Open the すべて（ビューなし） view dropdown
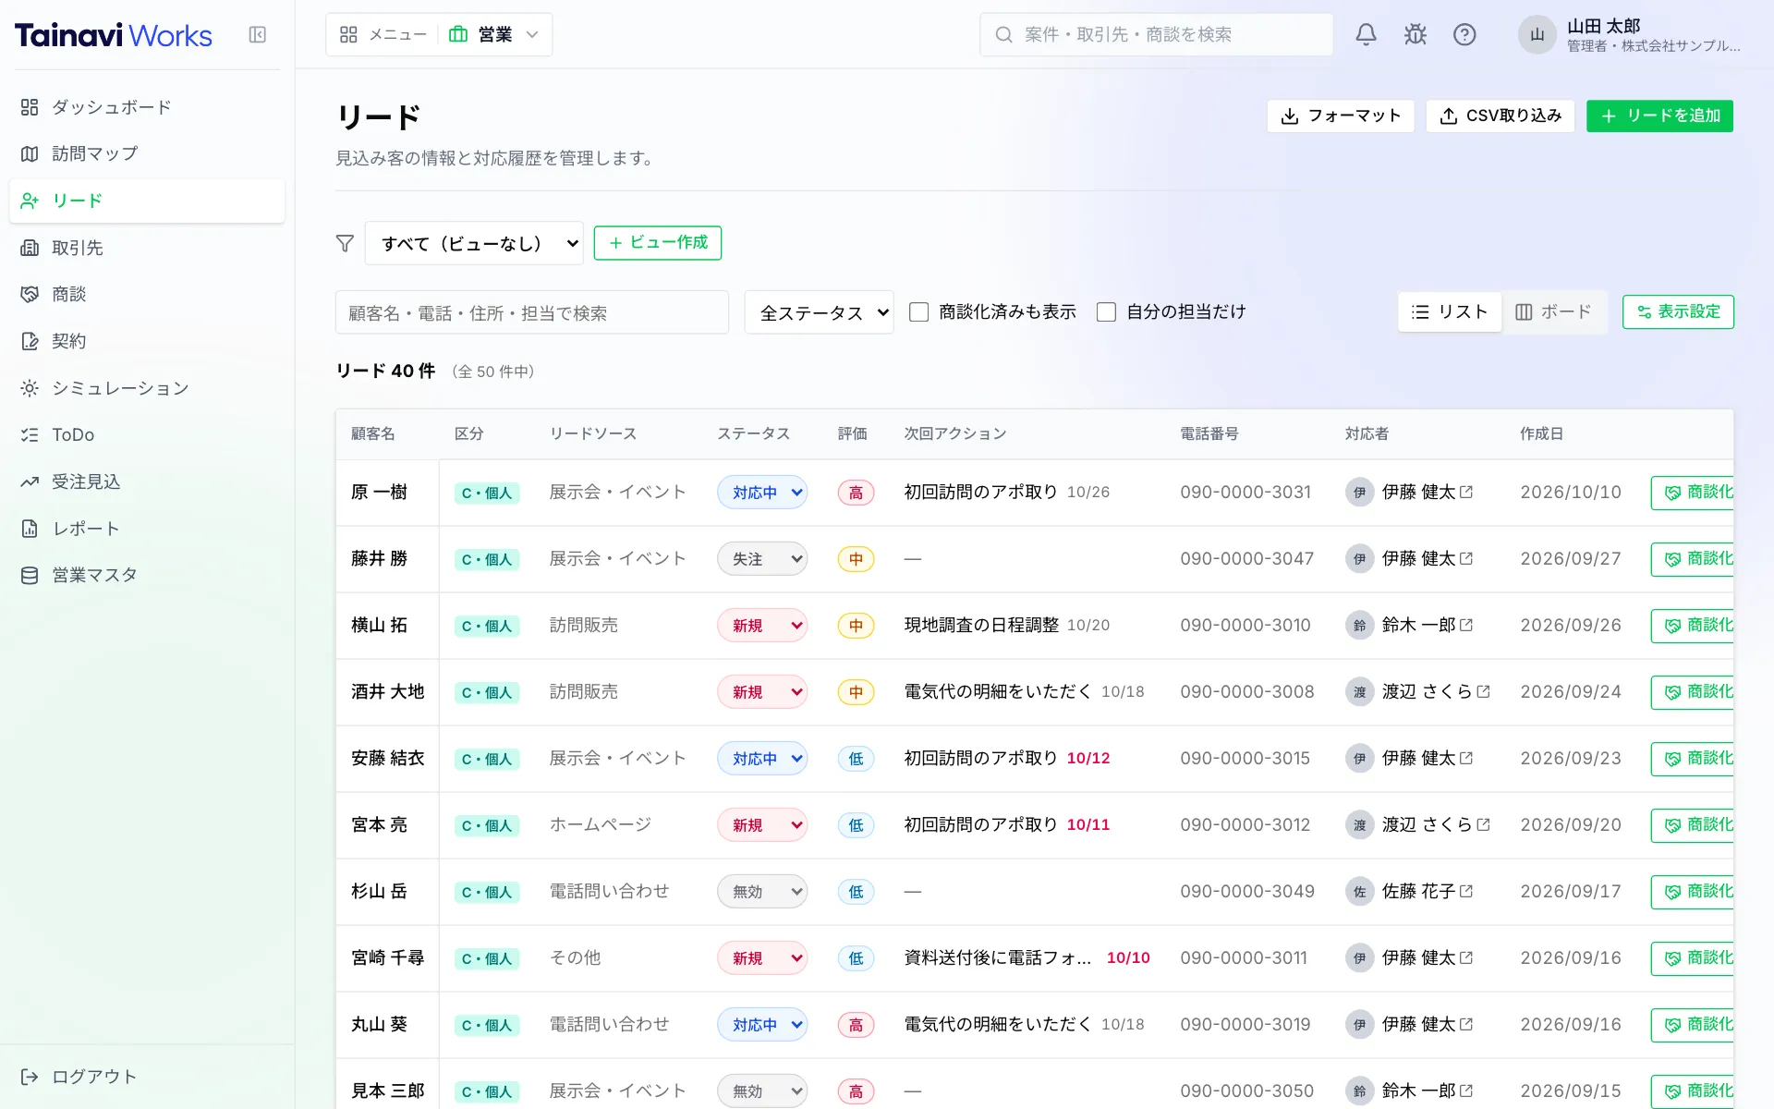This screenshot has height=1109, width=1774. click(x=474, y=243)
